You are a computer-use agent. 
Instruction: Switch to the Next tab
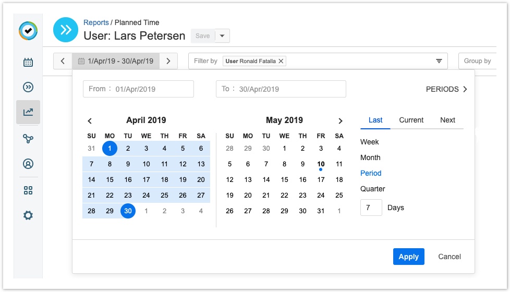447,120
